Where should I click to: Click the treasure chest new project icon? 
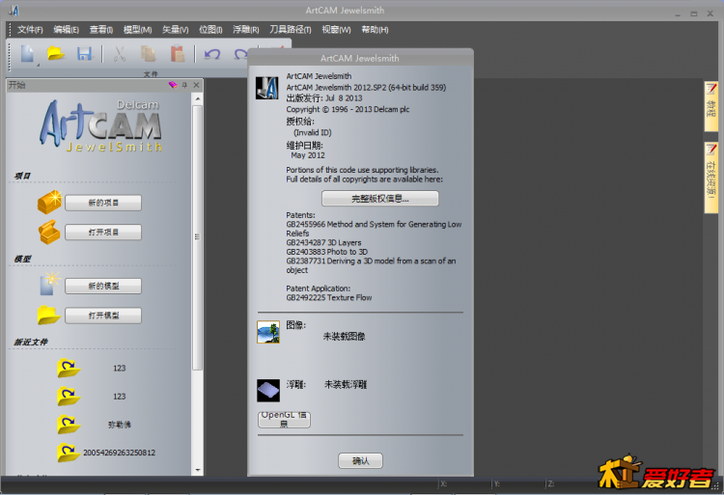[49, 202]
